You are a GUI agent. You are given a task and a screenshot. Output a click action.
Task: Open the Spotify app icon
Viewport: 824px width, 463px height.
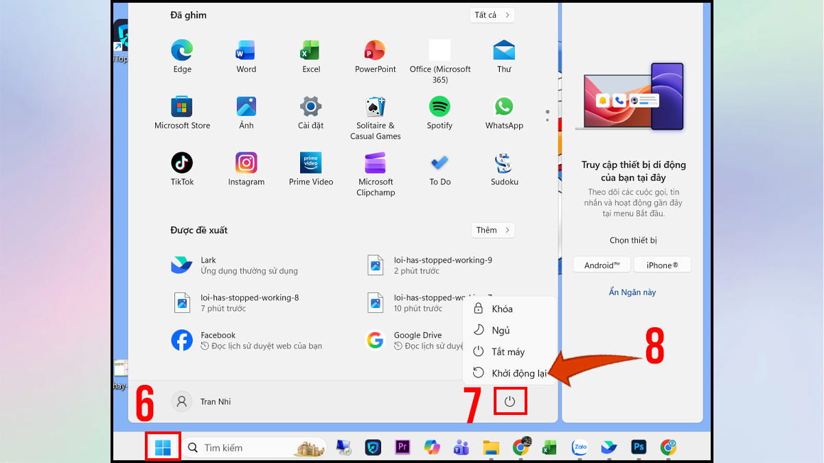(439, 107)
